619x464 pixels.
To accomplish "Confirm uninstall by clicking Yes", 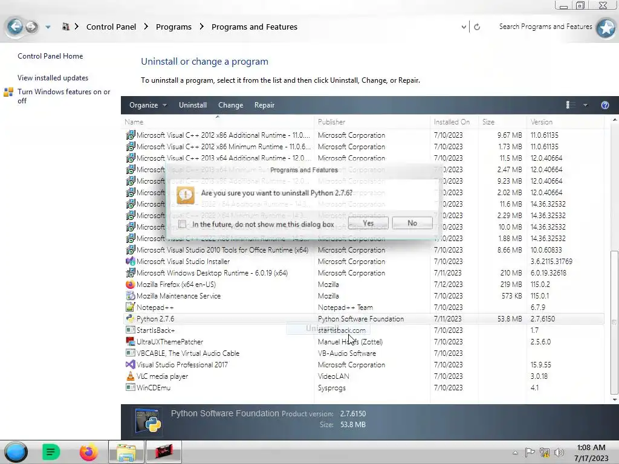I will (368, 223).
